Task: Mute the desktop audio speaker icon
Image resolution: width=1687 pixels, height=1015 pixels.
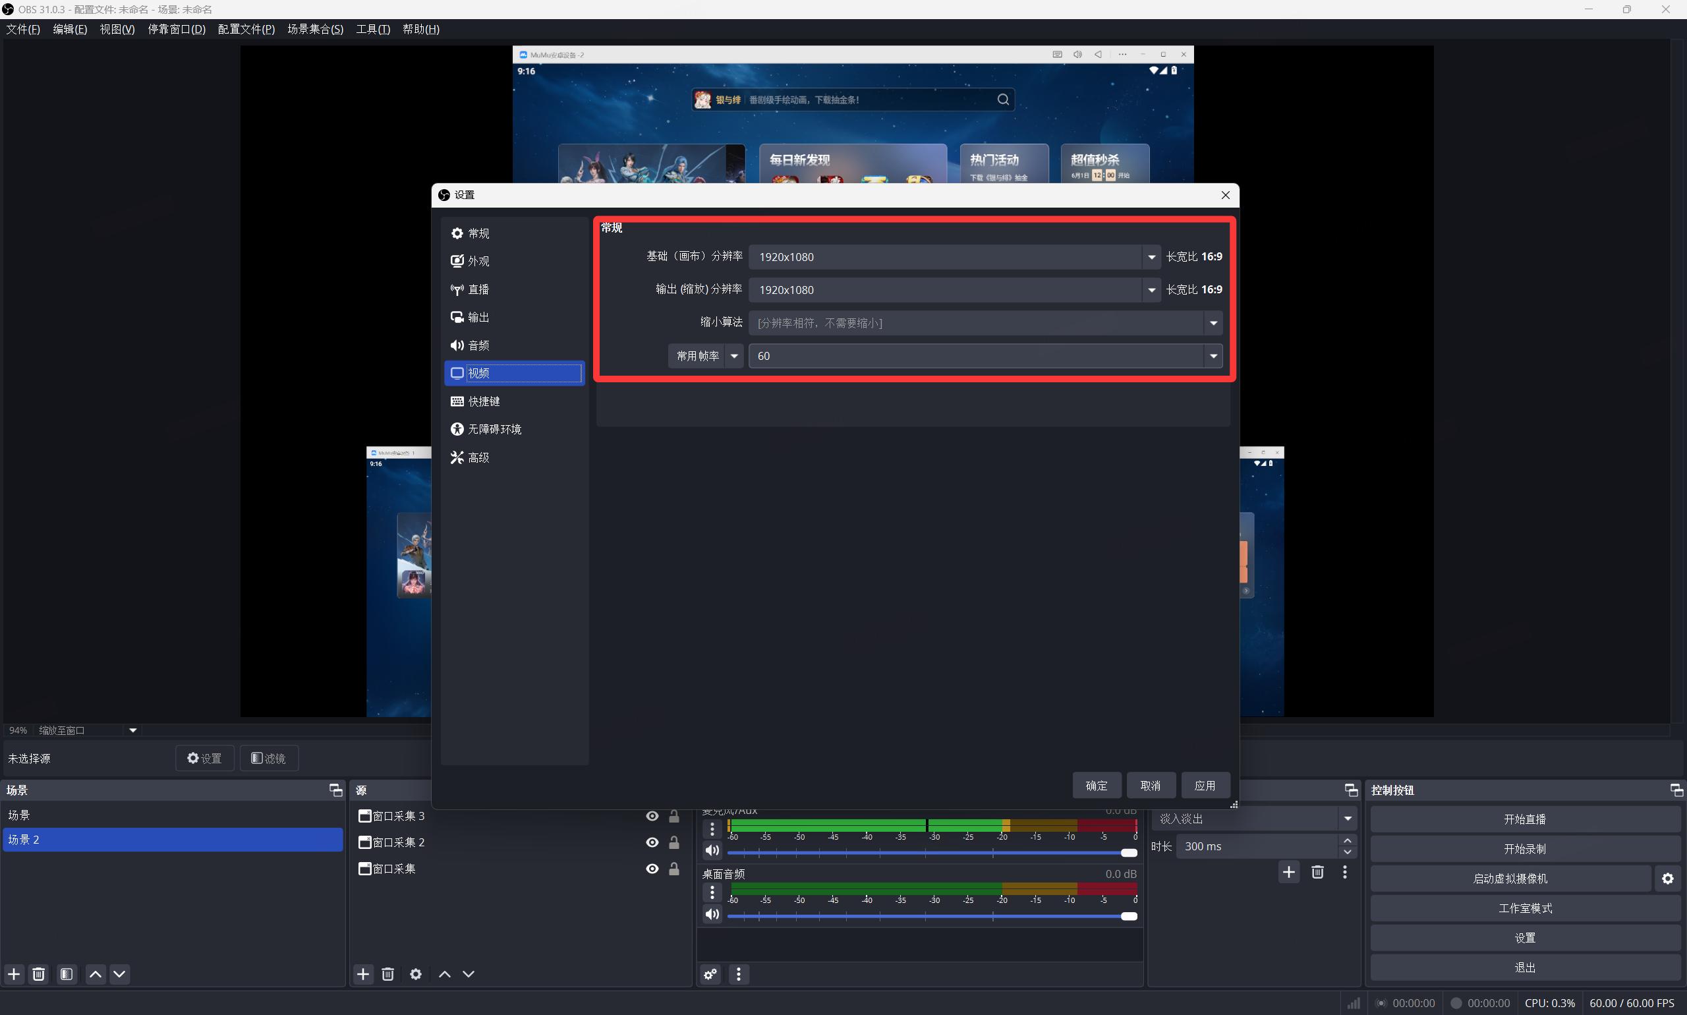Action: pyautogui.click(x=712, y=914)
